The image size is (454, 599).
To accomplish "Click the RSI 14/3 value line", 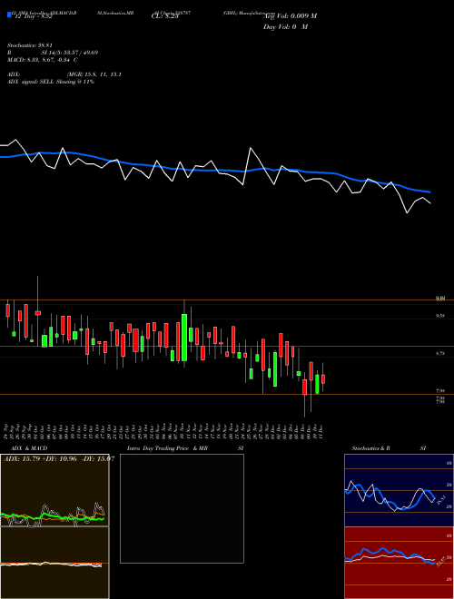I will point(53,53).
